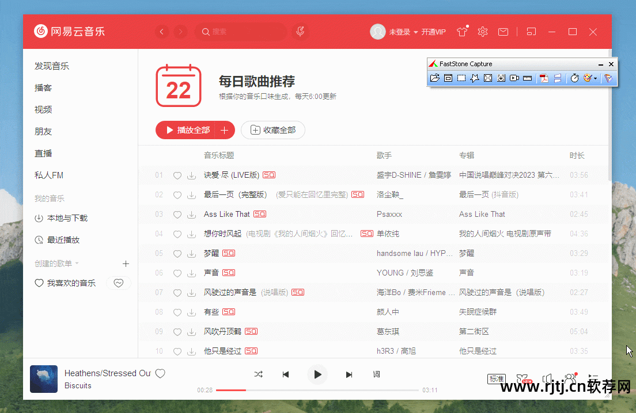Click 收藏全部 to favorite all songs
Image resolution: width=636 pixels, height=413 pixels.
272,130
